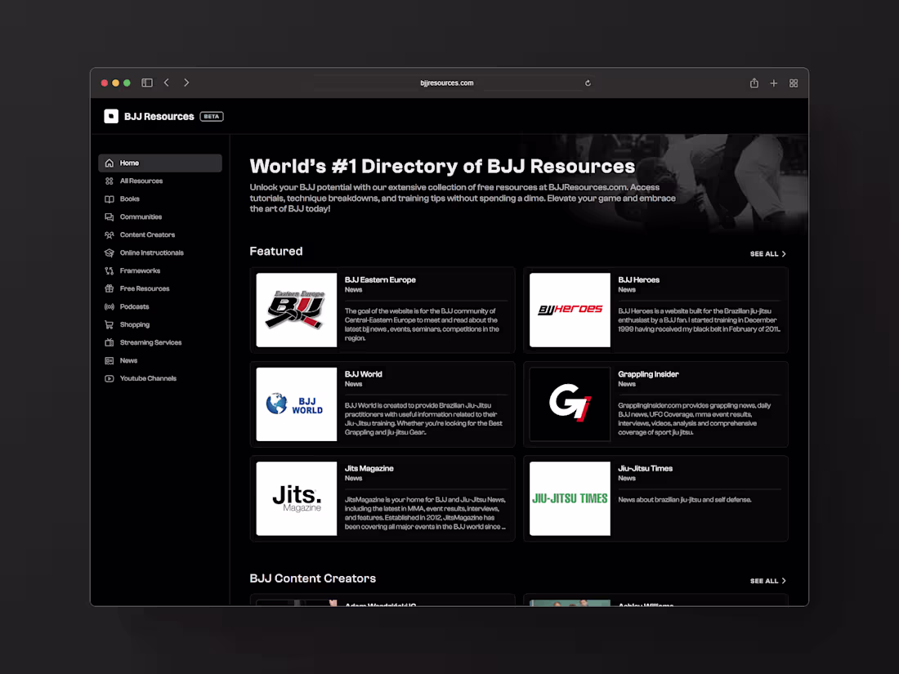This screenshot has height=674, width=899.
Task: Open SEE ALL for BJJ Content Creators
Action: point(767,581)
